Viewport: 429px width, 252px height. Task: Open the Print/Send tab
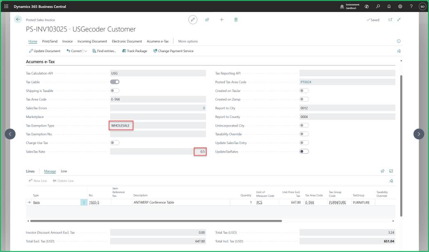tap(50, 41)
